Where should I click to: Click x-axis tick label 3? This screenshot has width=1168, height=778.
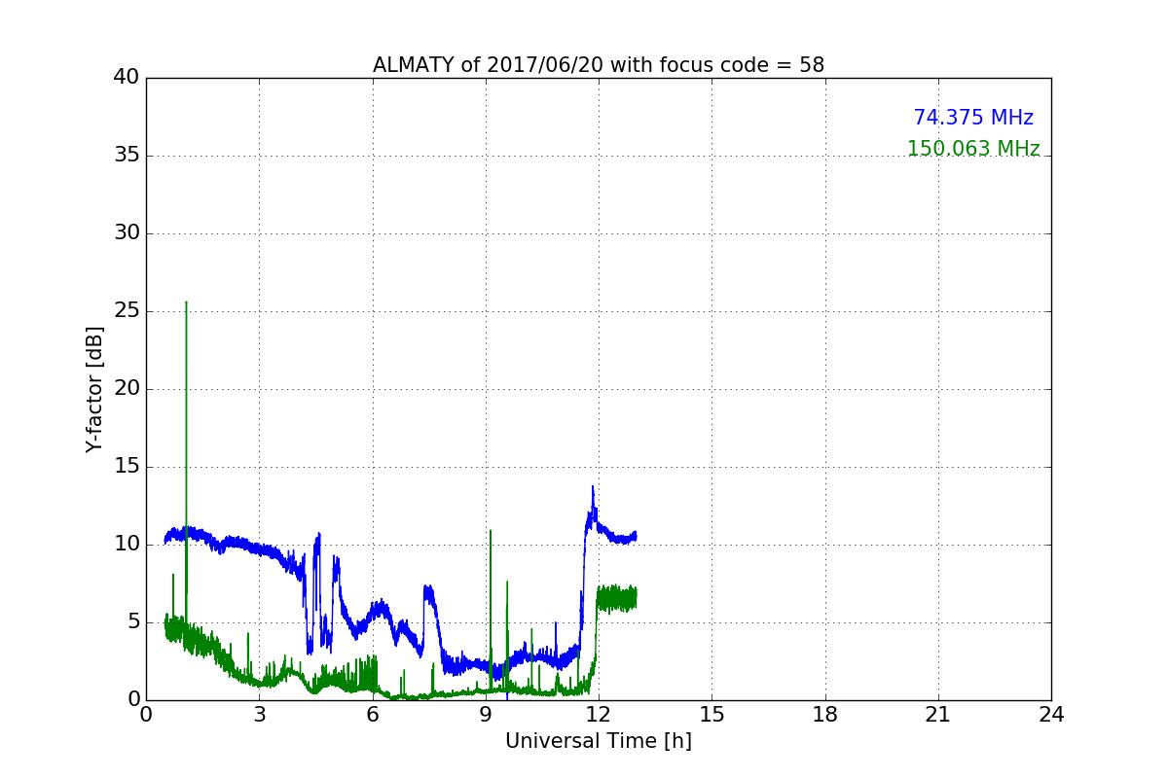click(x=259, y=715)
